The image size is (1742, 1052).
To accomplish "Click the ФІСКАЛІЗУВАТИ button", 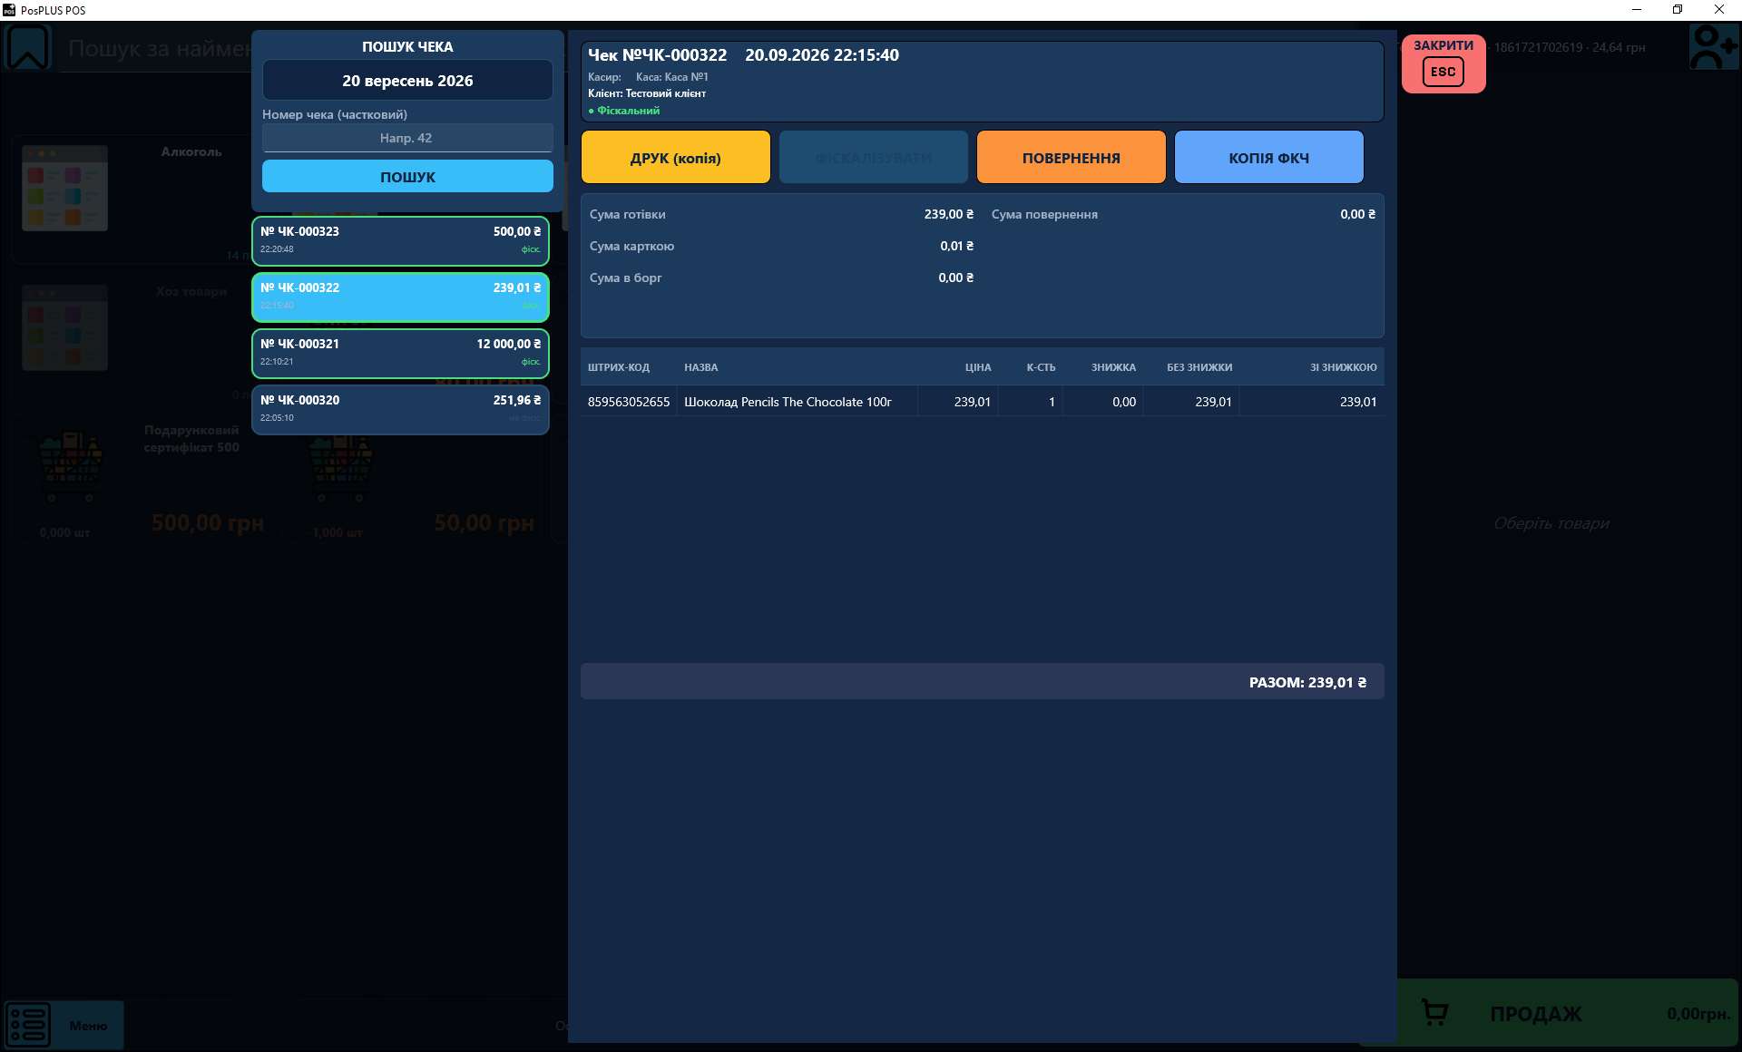I will pyautogui.click(x=873, y=157).
